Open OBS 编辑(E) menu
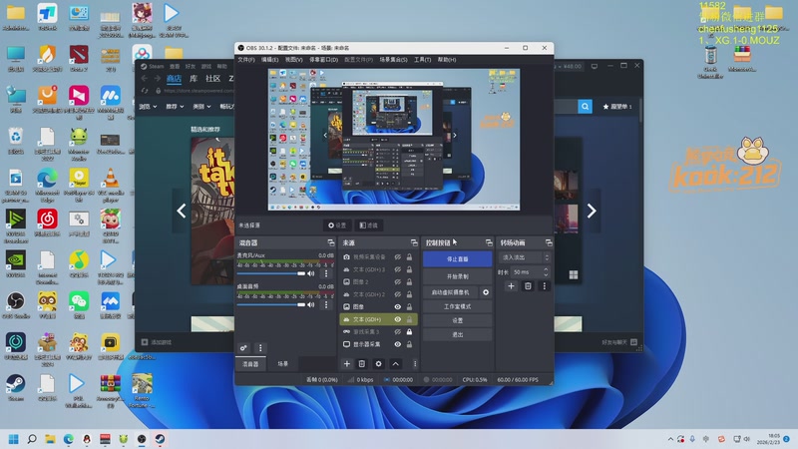Screen dimensions: 798x449 click(269, 60)
